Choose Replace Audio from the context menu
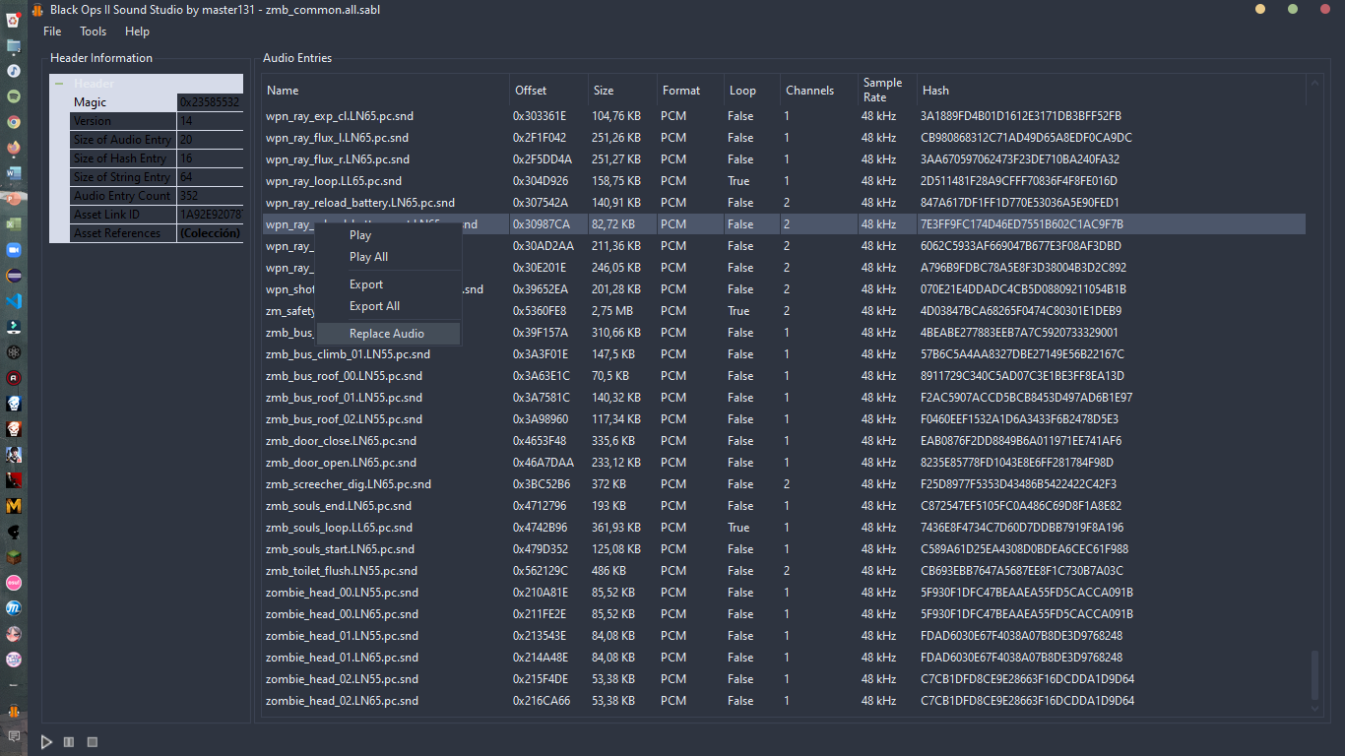The image size is (1345, 756). [x=387, y=334]
